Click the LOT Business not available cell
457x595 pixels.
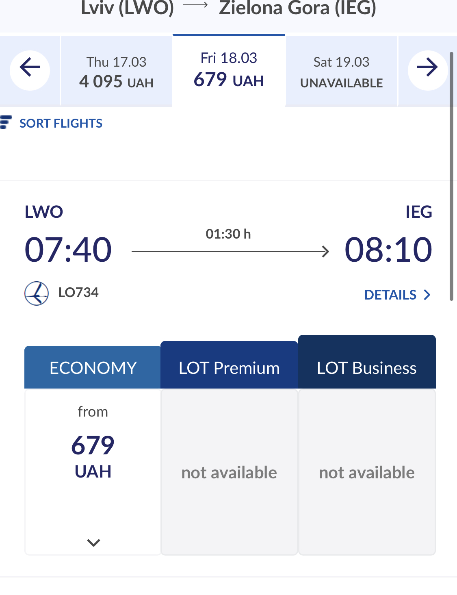366,472
